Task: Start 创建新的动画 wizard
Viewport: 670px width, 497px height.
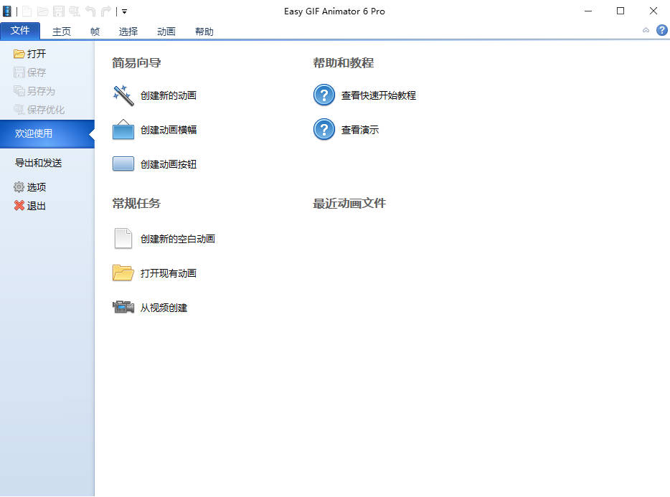Action: pyautogui.click(x=169, y=95)
